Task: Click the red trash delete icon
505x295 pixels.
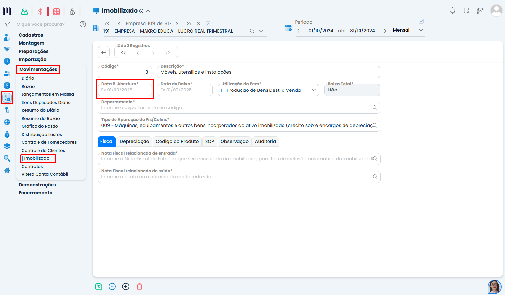Action: tap(139, 287)
